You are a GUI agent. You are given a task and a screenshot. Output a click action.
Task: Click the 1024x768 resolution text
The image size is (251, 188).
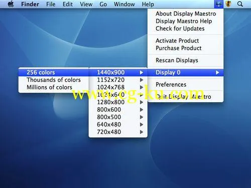[111, 87]
